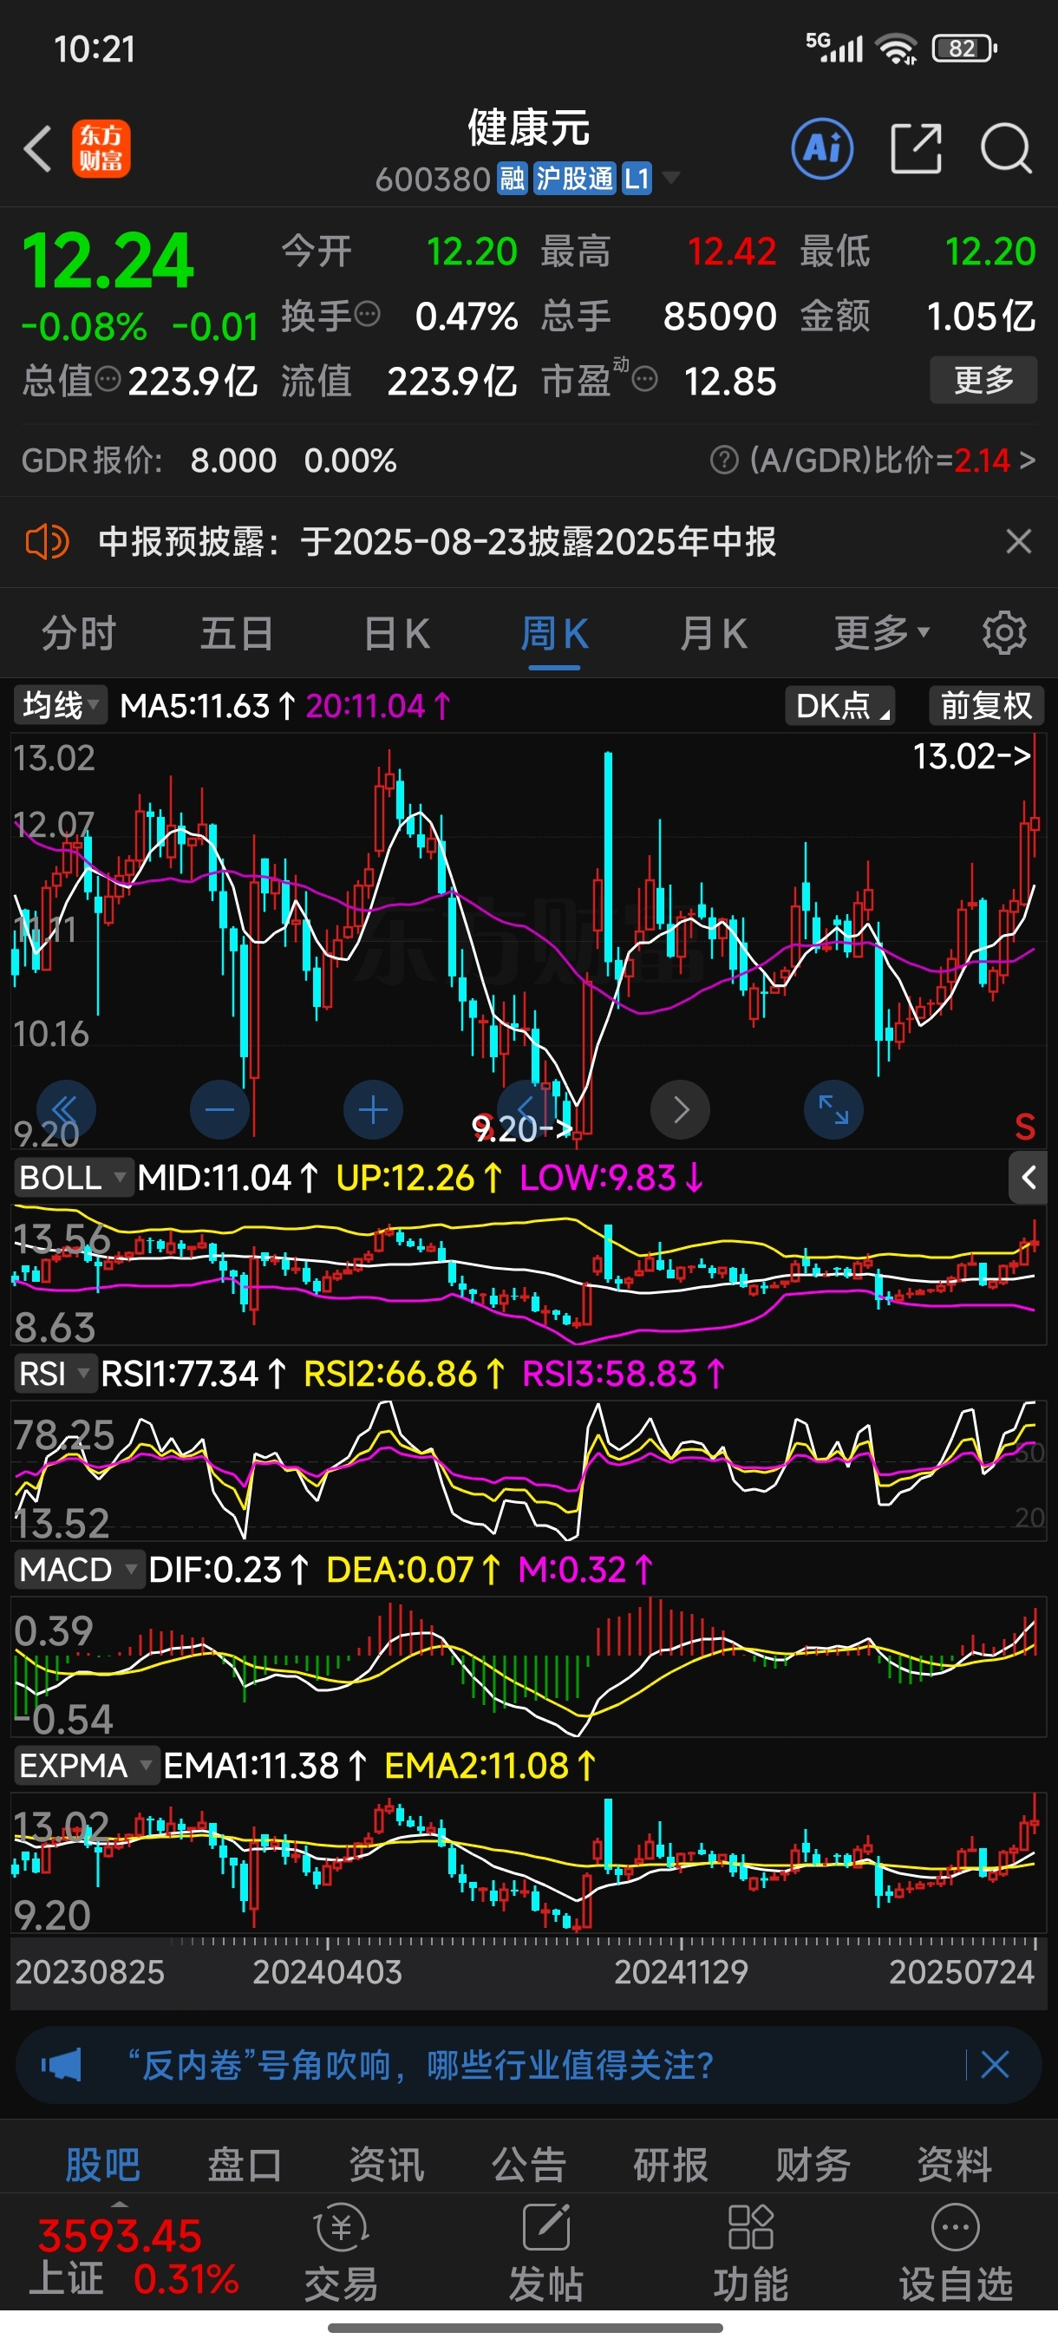1058x2352 pixels.
Task: Open 公告 tab
Action: point(528,2165)
